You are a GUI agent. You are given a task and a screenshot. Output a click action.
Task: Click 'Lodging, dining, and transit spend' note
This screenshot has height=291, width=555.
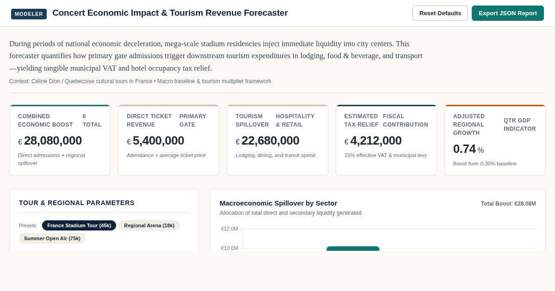(275, 155)
